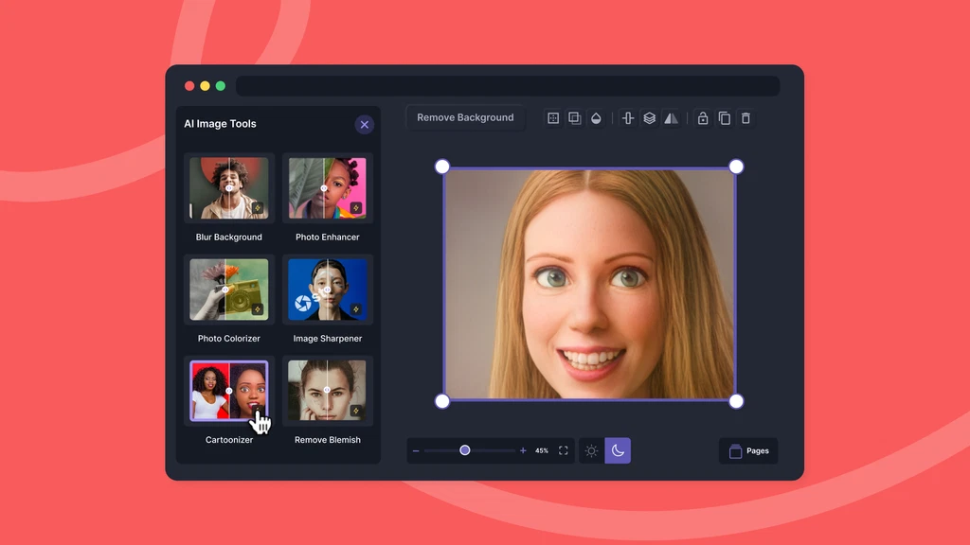Select the Blur Background tool thumbnail

(229, 188)
